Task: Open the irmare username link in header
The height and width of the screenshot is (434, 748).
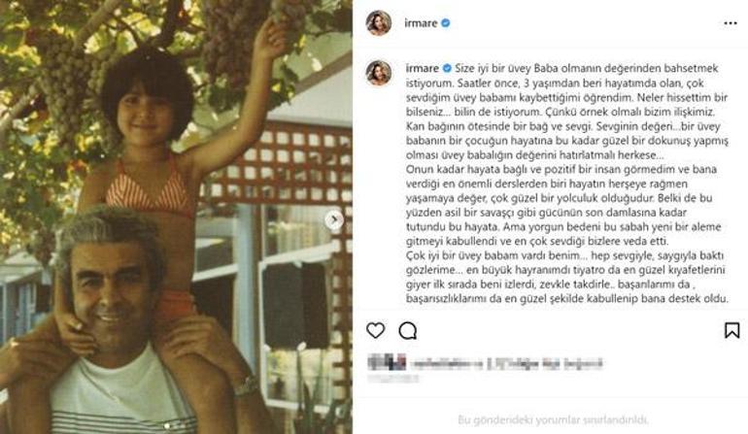Action: click(x=421, y=23)
